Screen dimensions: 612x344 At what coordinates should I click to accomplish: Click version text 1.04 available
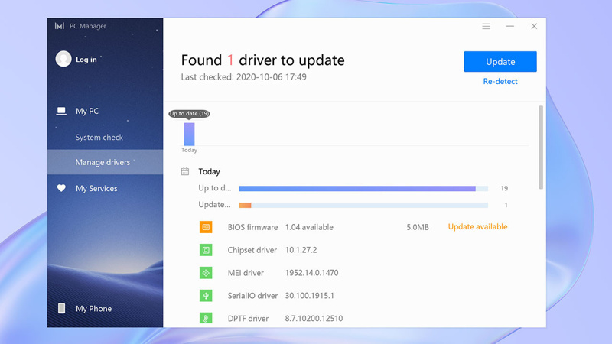point(309,227)
